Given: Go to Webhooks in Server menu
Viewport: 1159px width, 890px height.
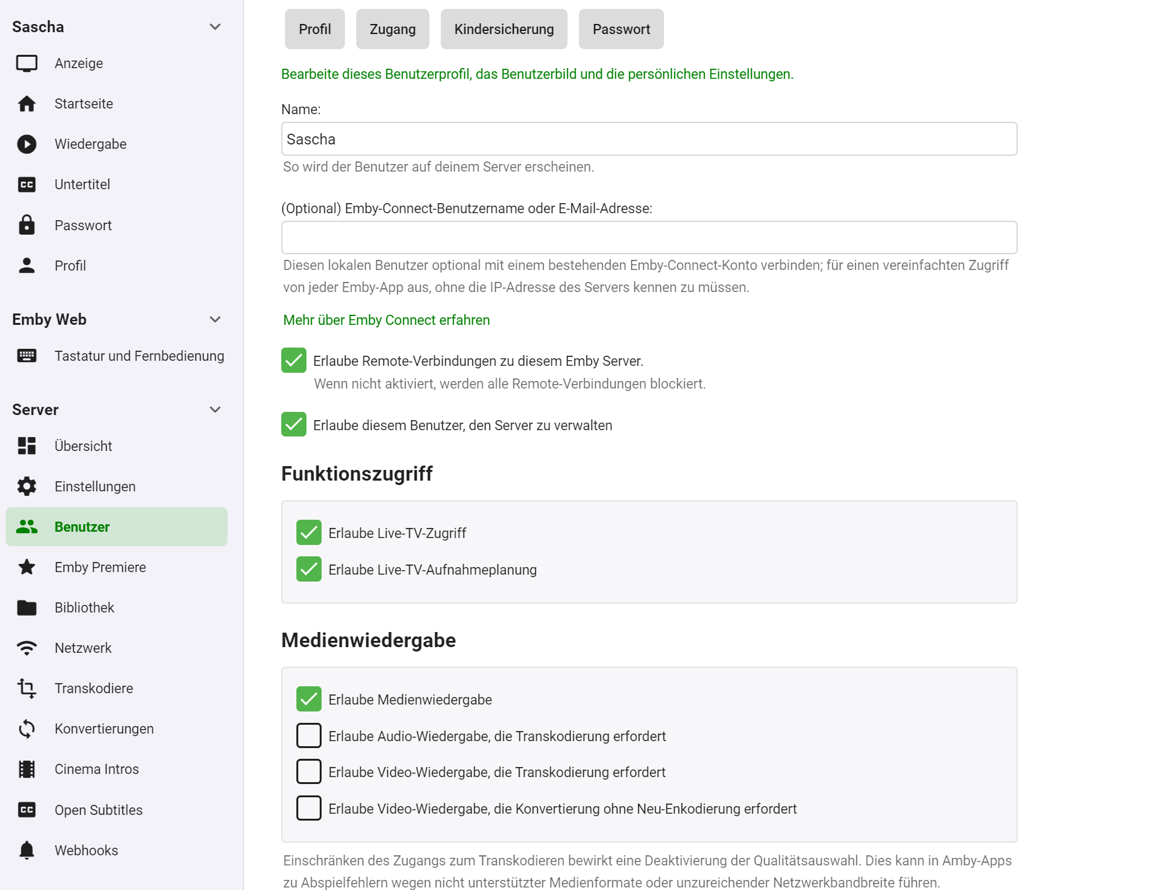Looking at the screenshot, I should pos(117,850).
